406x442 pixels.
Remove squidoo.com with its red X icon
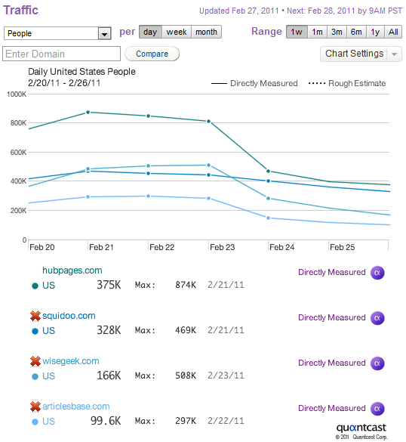[35, 316]
